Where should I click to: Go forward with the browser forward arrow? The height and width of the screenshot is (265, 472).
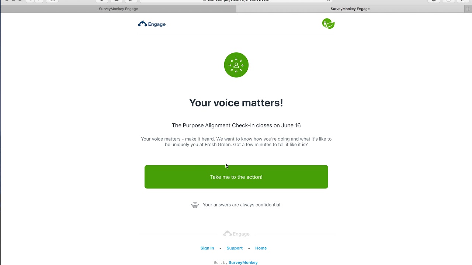pos(39,1)
